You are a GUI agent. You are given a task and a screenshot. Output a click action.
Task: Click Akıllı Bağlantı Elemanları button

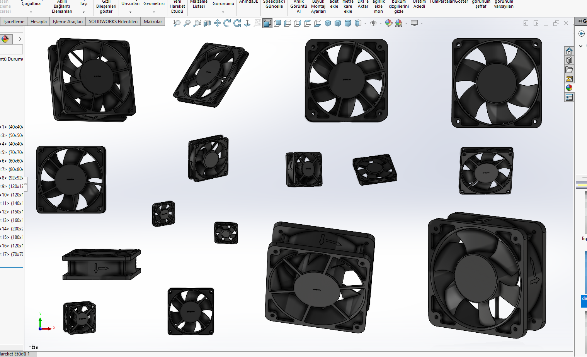click(x=62, y=7)
